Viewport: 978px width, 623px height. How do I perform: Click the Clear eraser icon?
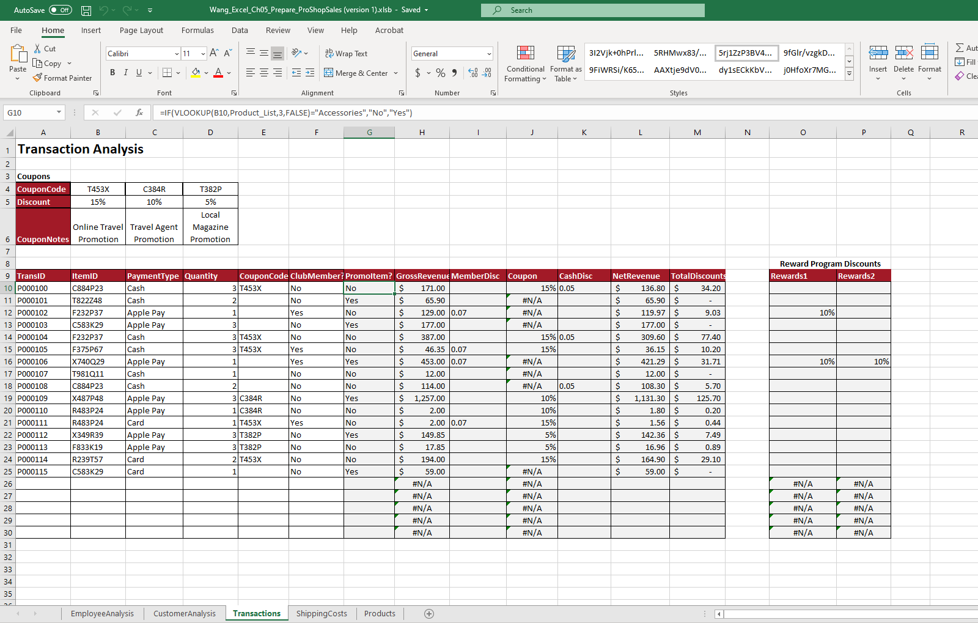pyautogui.click(x=960, y=76)
